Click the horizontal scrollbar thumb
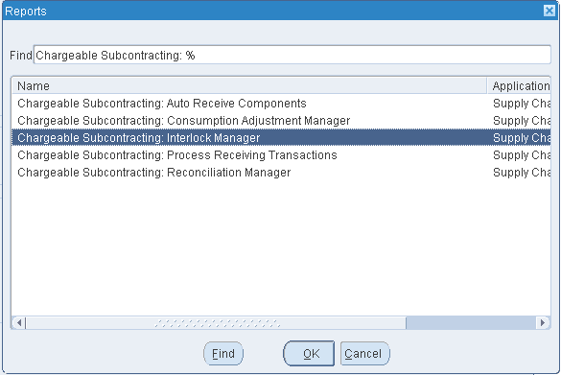This screenshot has width=561, height=375. pyautogui.click(x=216, y=323)
